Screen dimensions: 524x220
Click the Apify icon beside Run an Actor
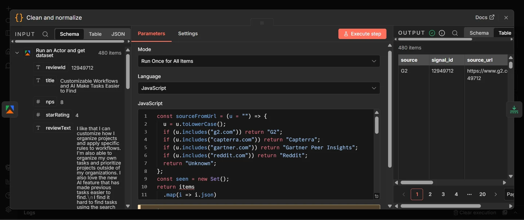tap(28, 53)
